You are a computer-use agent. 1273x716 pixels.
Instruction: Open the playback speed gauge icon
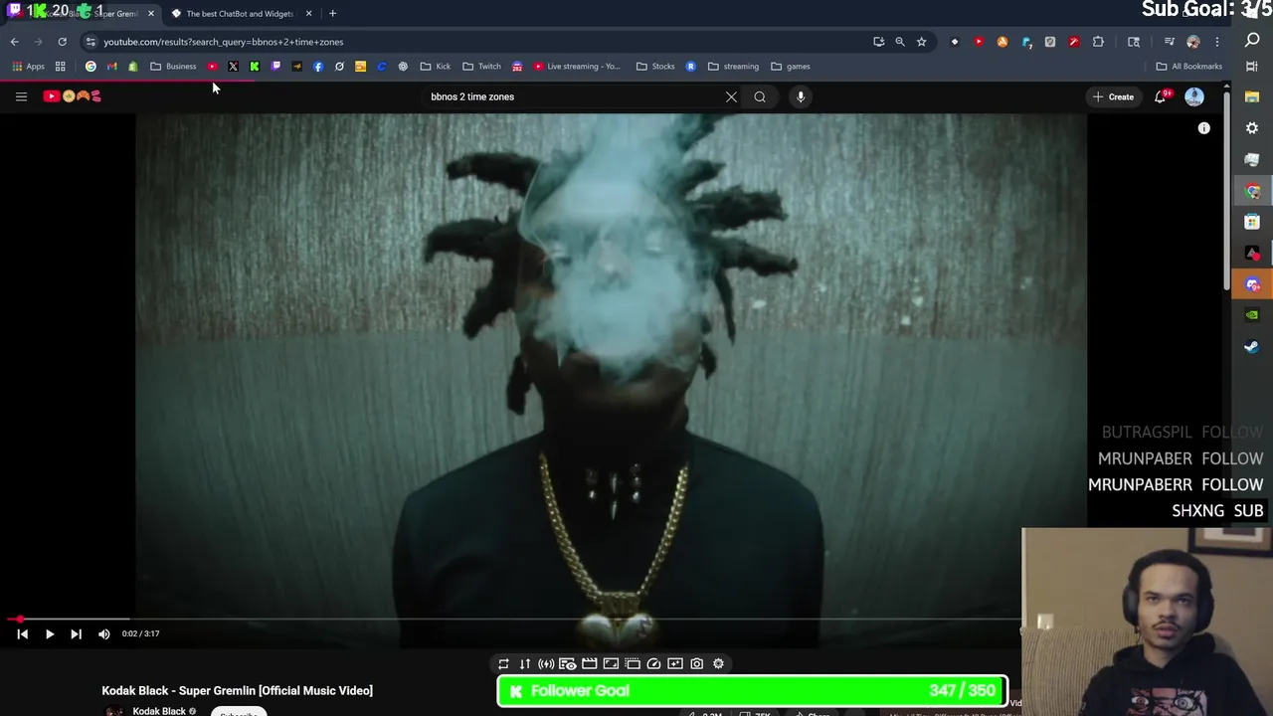(x=653, y=663)
